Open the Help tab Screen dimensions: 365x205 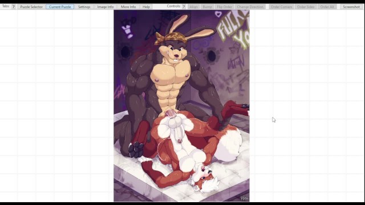(146, 7)
